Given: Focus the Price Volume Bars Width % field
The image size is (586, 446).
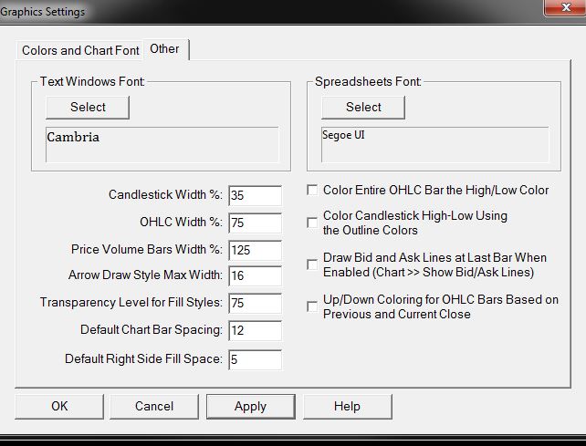Looking at the screenshot, I should [255, 250].
